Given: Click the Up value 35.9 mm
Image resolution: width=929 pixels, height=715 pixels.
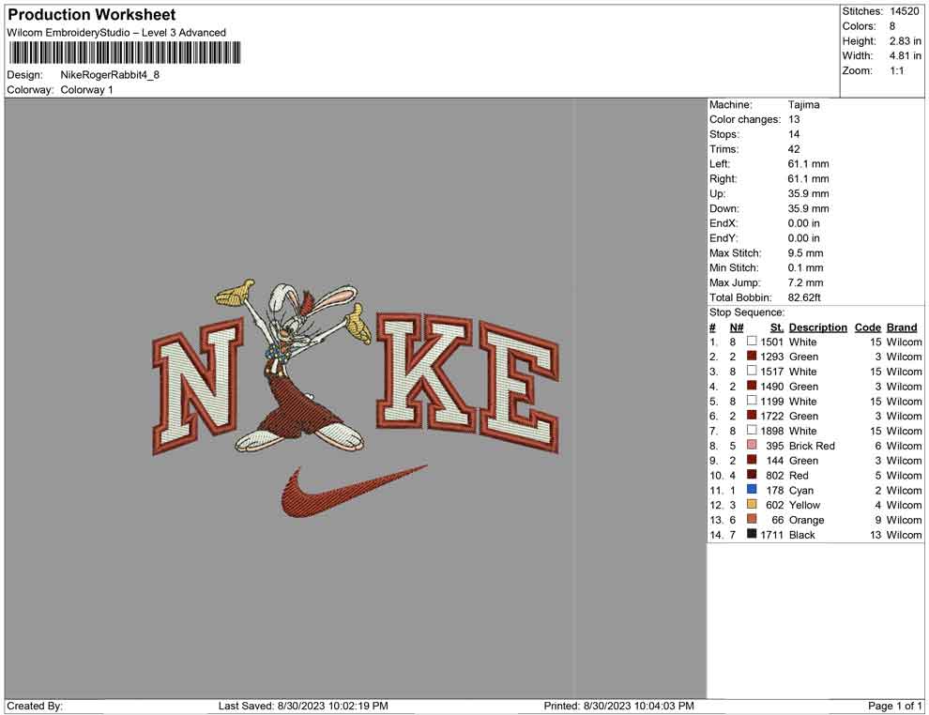Looking at the screenshot, I should [x=808, y=193].
